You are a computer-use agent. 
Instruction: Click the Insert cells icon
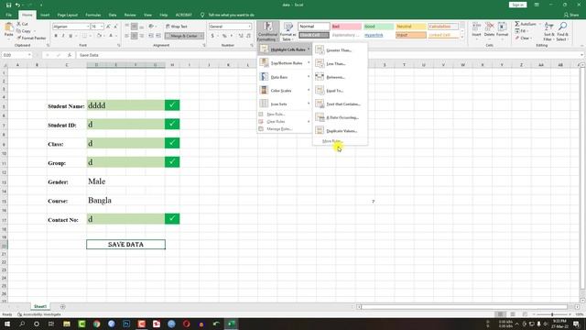coord(476,27)
